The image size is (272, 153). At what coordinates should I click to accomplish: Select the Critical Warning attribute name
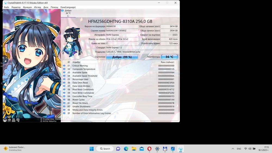pyautogui.click(x=80, y=66)
